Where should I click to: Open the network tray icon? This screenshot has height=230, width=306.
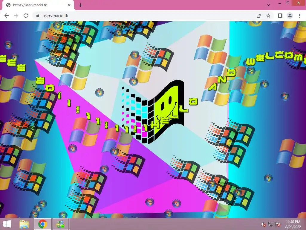click(271, 224)
